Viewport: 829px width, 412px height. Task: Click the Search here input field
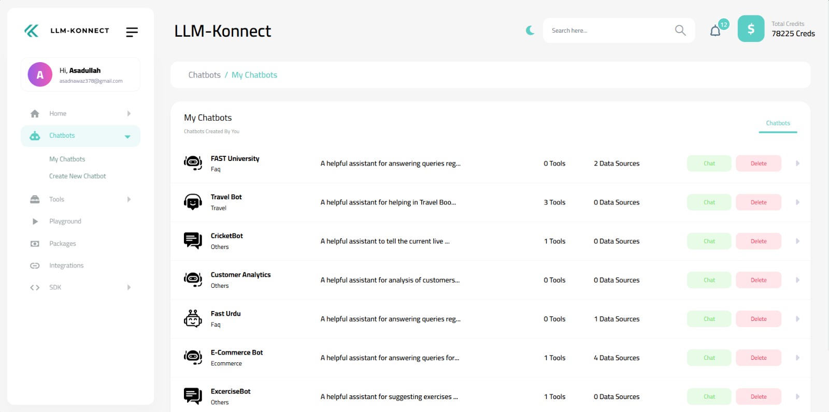point(609,31)
